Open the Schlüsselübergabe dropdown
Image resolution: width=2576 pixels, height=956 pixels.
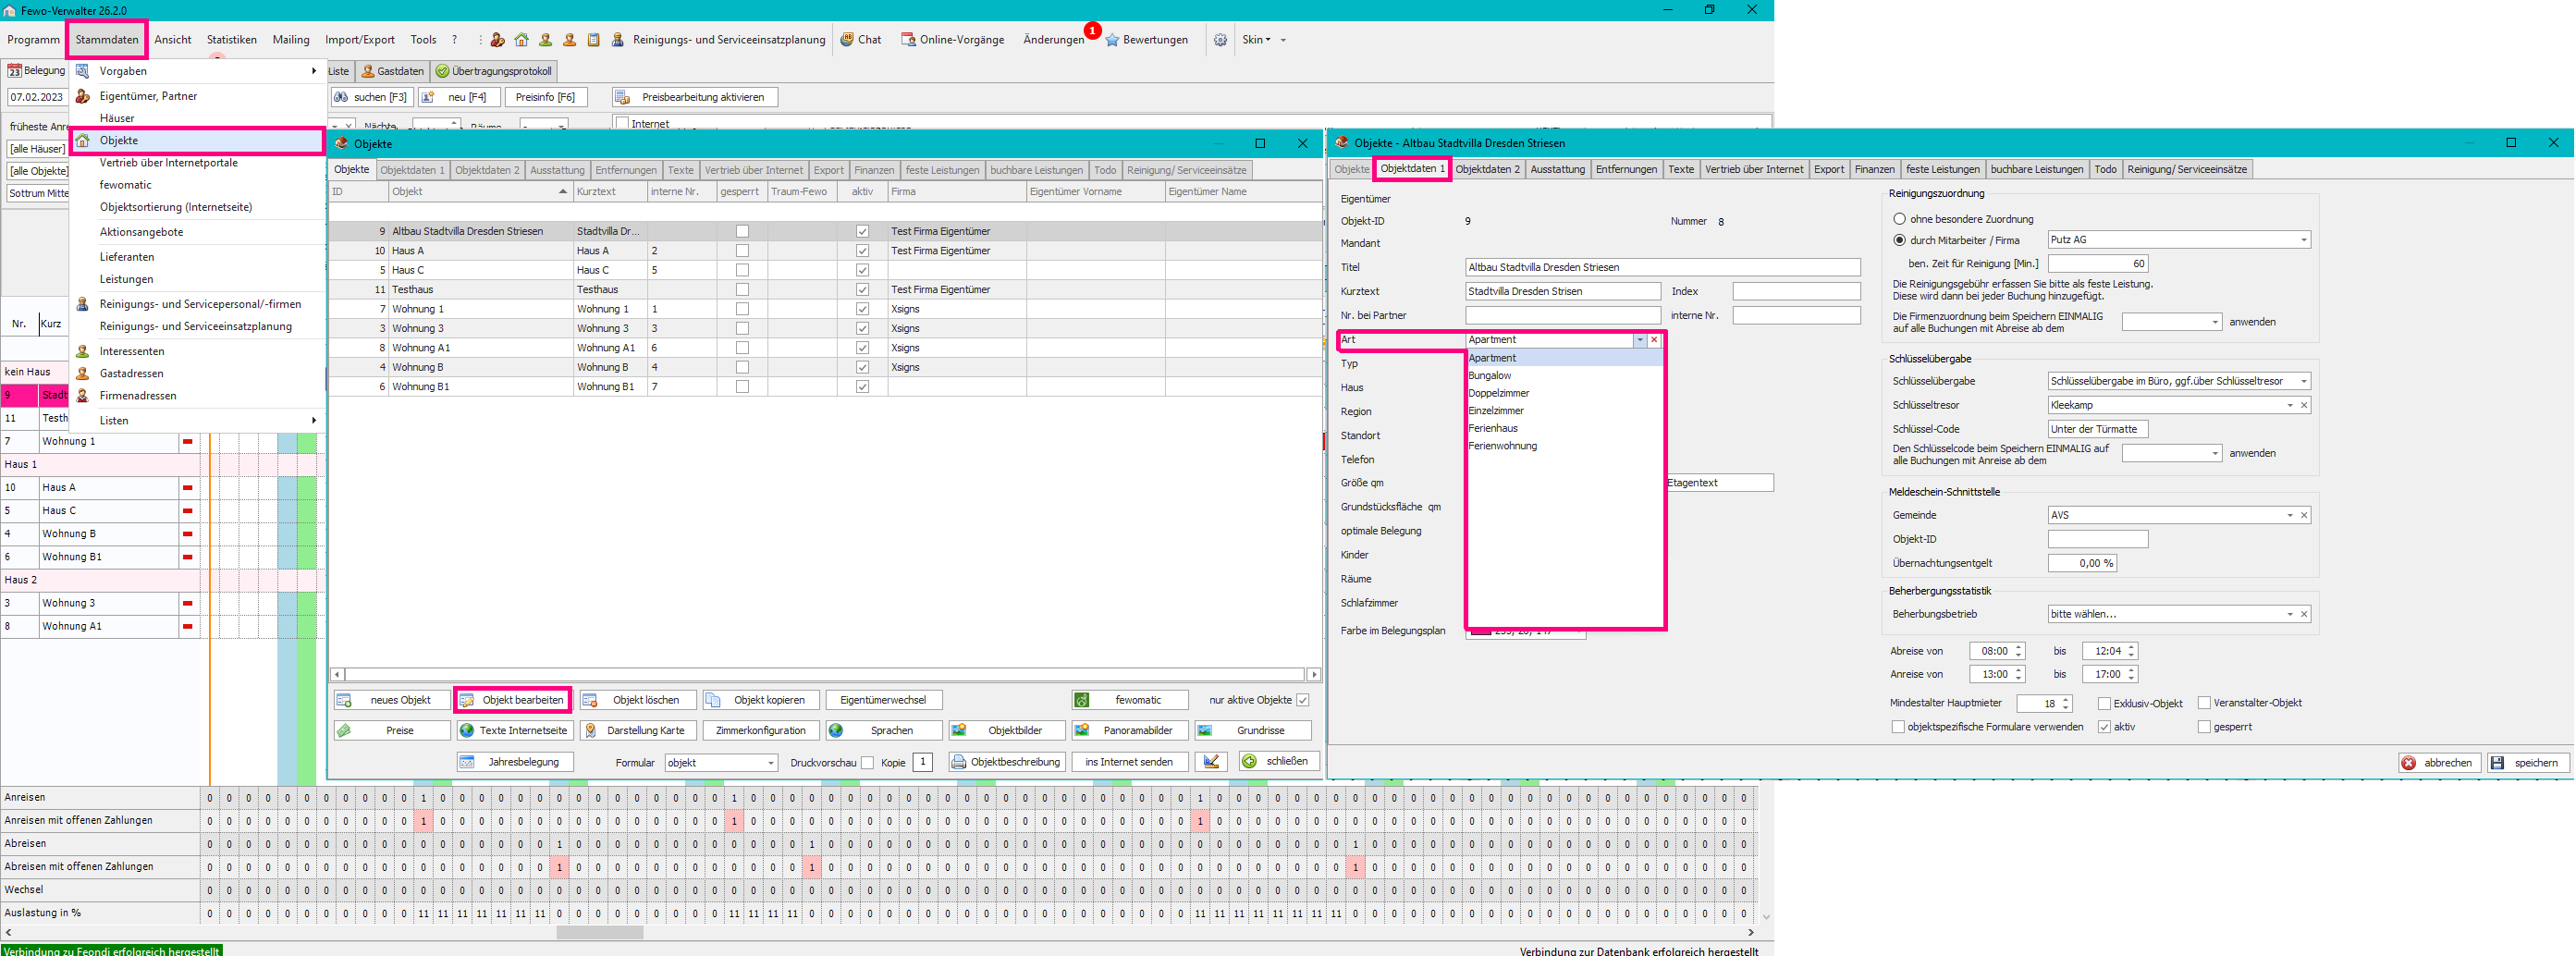2303,381
